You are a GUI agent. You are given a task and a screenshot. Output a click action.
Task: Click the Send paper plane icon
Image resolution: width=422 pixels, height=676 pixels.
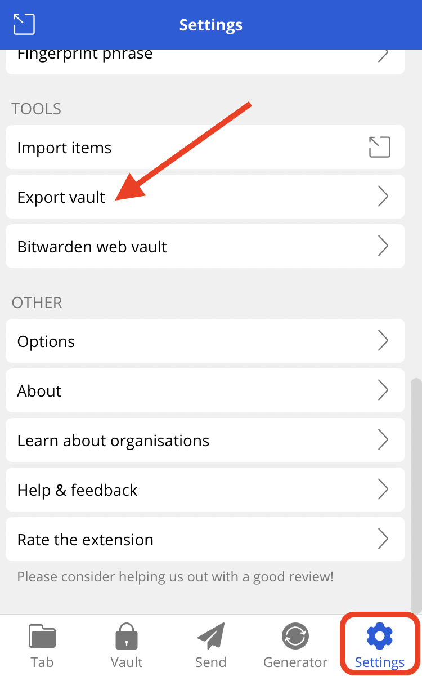tap(211, 635)
